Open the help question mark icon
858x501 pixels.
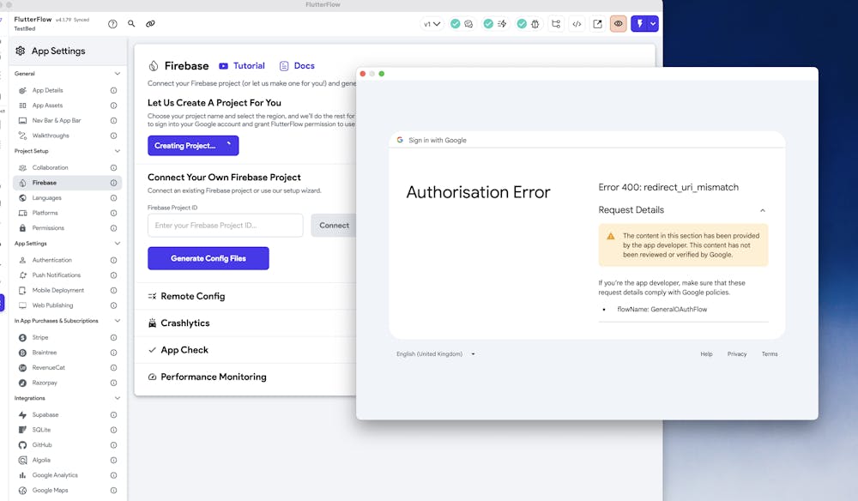pos(112,24)
